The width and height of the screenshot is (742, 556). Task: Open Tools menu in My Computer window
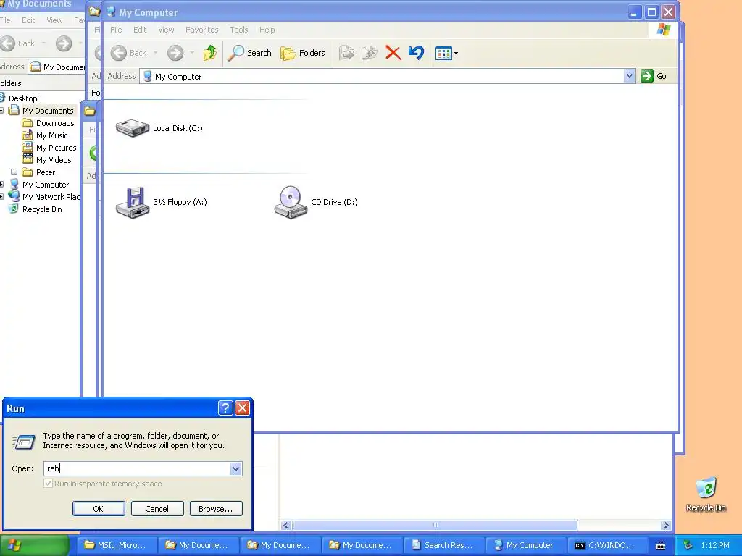point(239,29)
